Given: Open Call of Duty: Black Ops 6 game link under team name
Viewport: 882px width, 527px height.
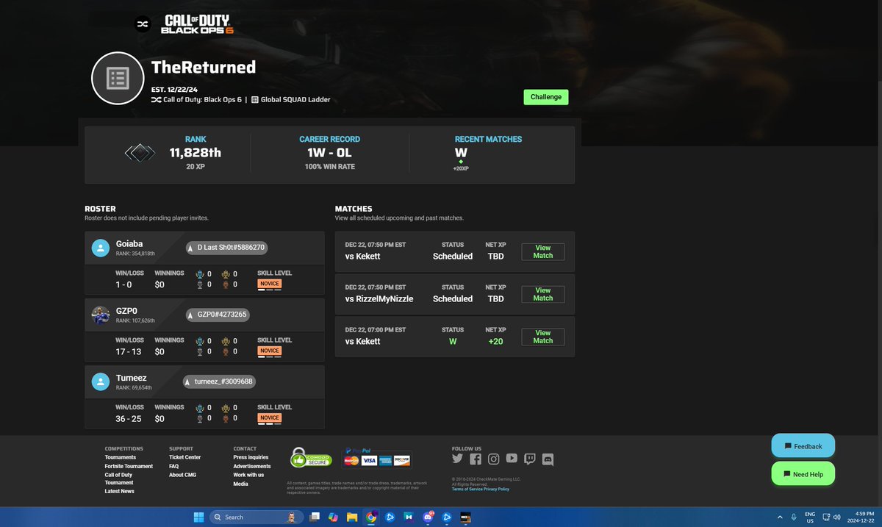Looking at the screenshot, I should pos(196,99).
